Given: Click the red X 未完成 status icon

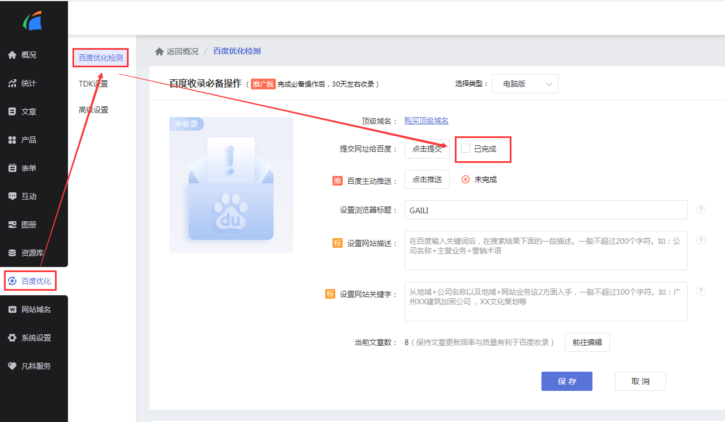Looking at the screenshot, I should [x=466, y=179].
